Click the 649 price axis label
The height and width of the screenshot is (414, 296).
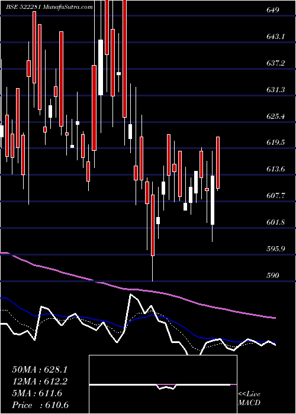click(273, 10)
